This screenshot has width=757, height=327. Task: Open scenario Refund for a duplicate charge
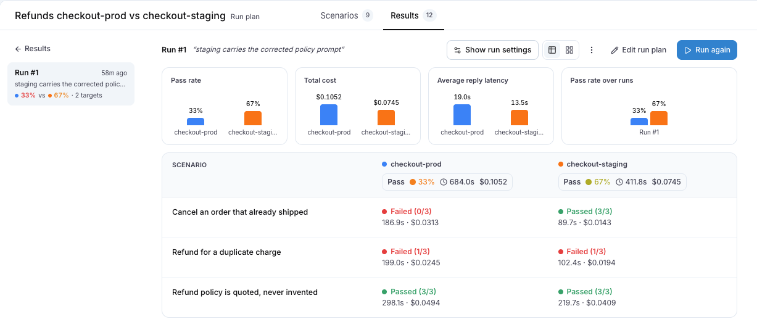(x=226, y=252)
